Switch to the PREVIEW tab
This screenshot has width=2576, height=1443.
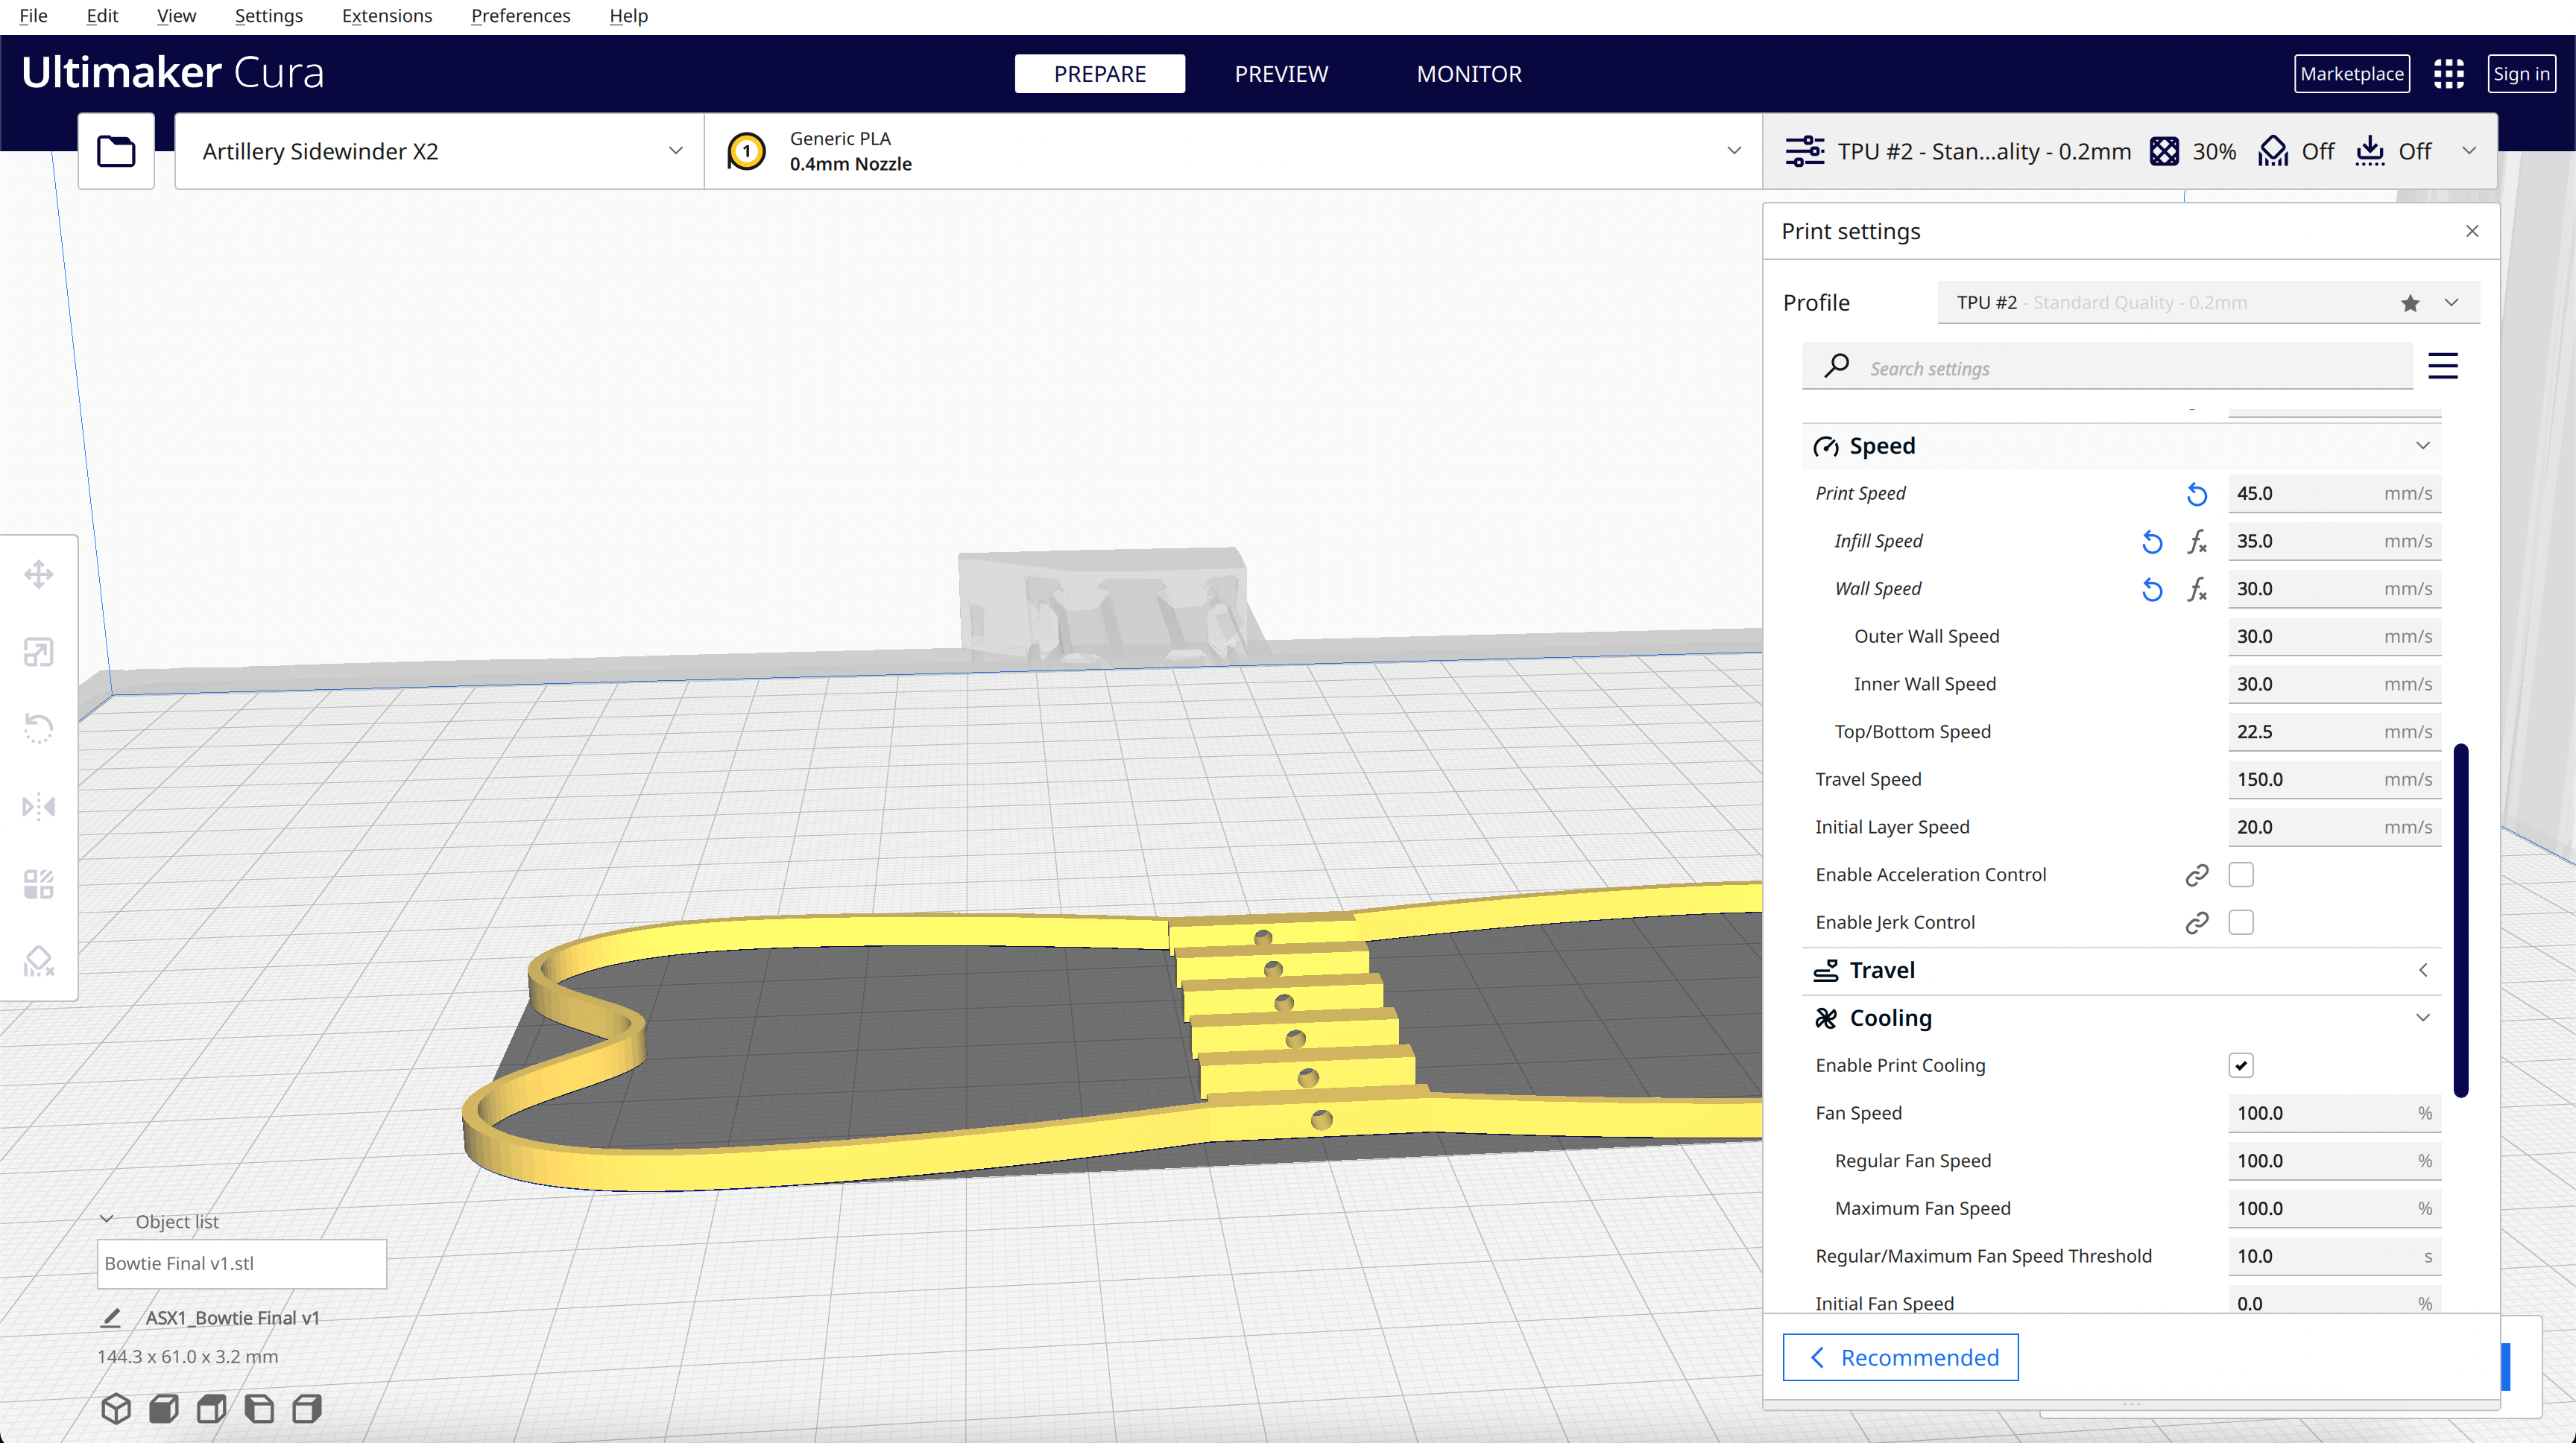click(x=1280, y=74)
